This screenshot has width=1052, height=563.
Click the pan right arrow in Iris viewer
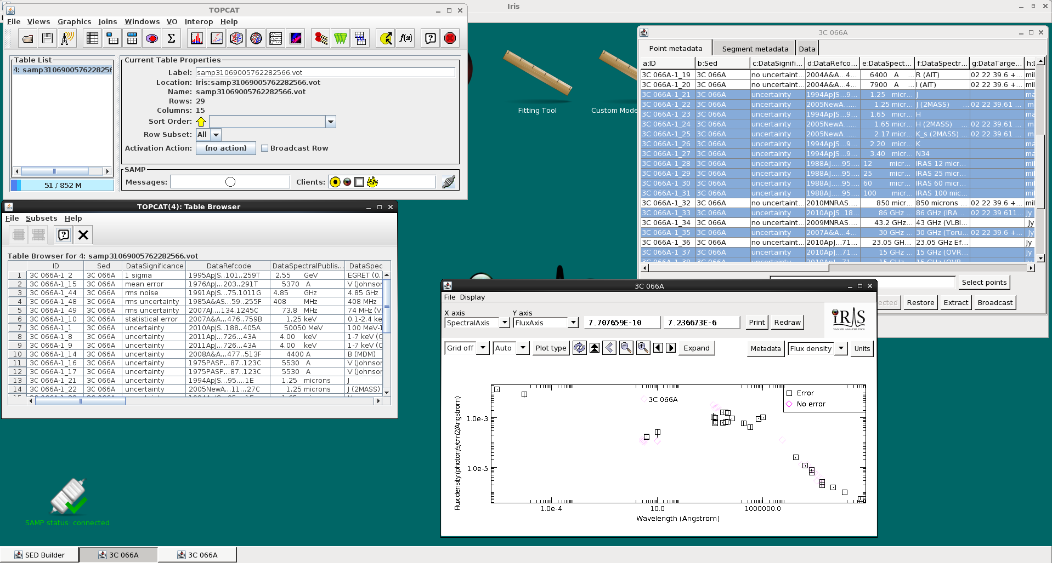point(671,348)
